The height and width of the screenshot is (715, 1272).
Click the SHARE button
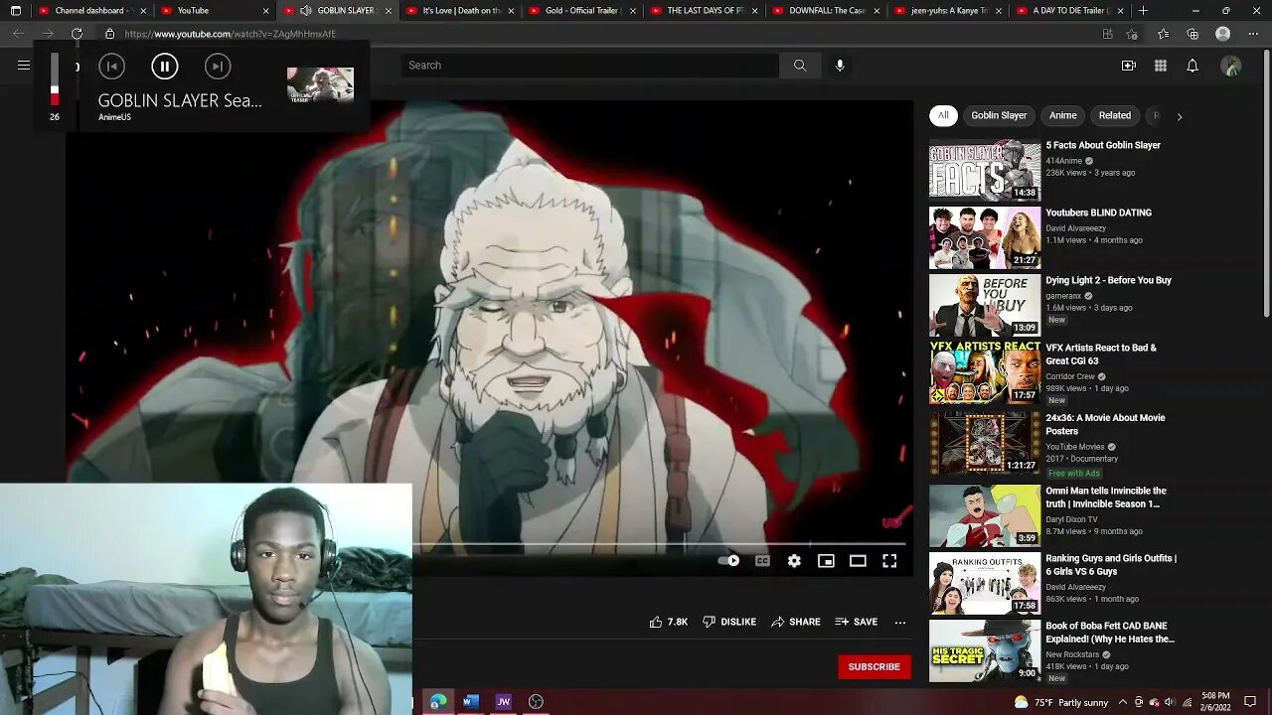[x=796, y=622]
